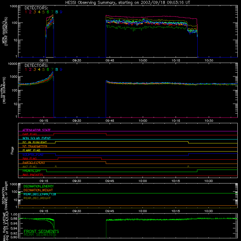Select green detector 6 in front segments legend
The width and height of the screenshot is (241, 241).
point(48,12)
